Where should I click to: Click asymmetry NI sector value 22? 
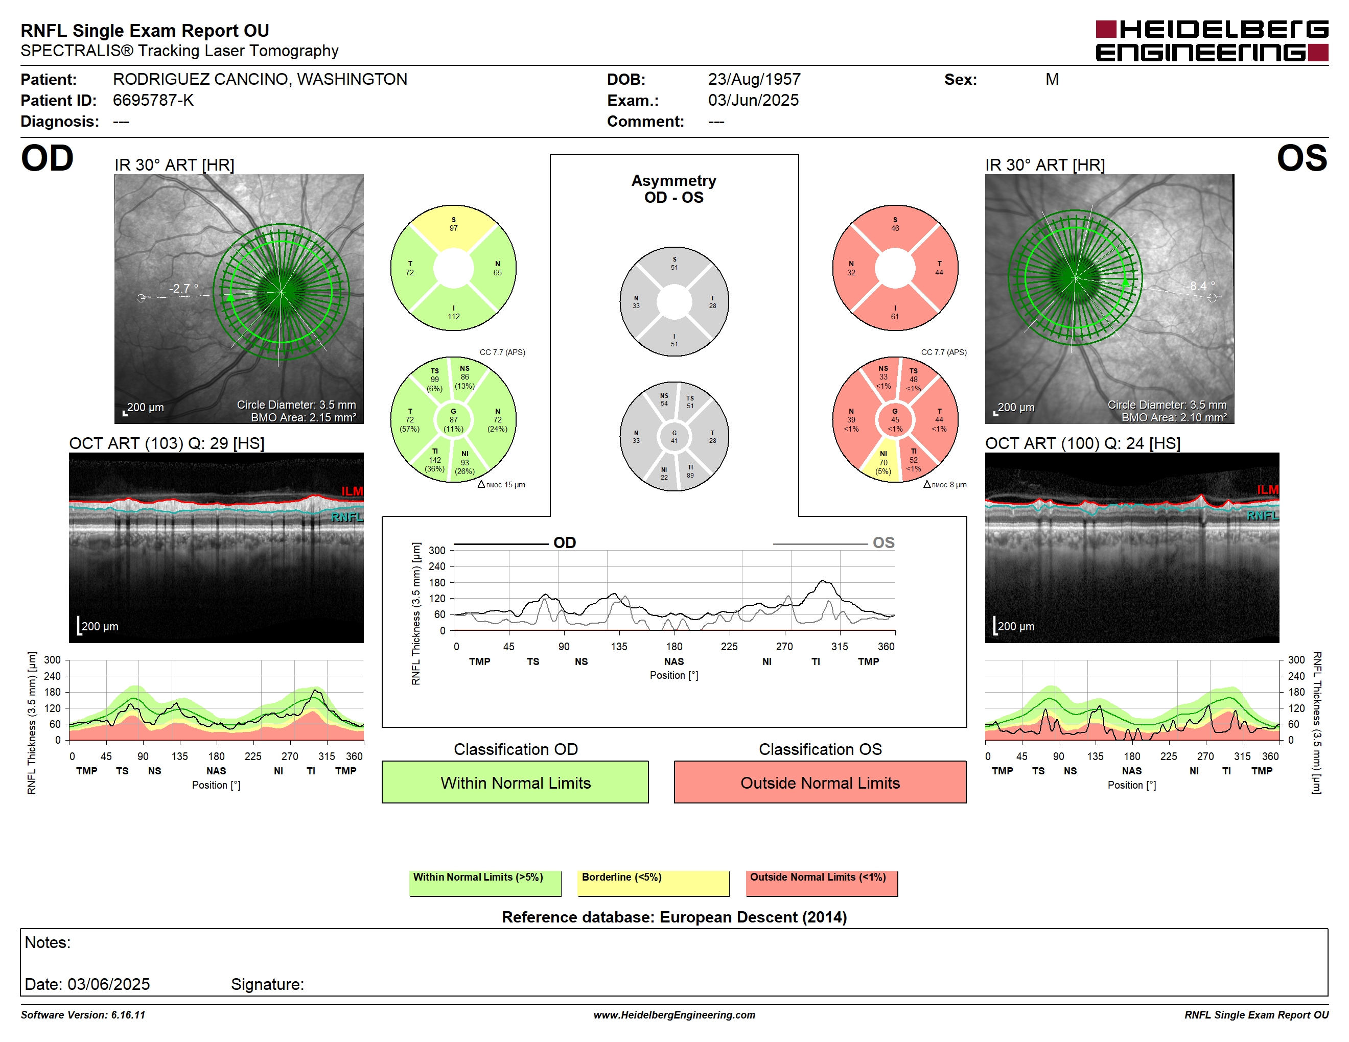click(x=664, y=477)
